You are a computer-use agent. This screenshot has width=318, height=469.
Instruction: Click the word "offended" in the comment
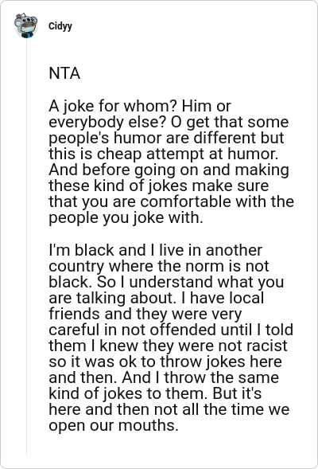[183, 330]
